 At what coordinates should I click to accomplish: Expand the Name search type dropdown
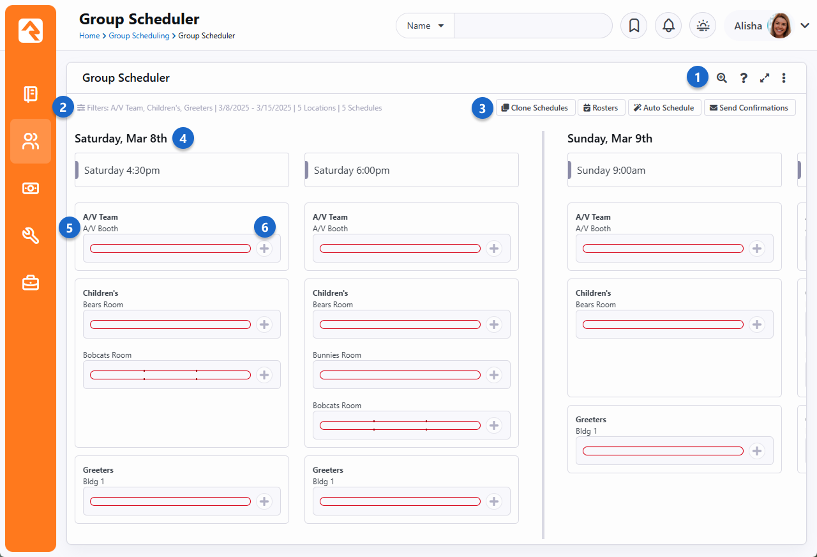425,26
